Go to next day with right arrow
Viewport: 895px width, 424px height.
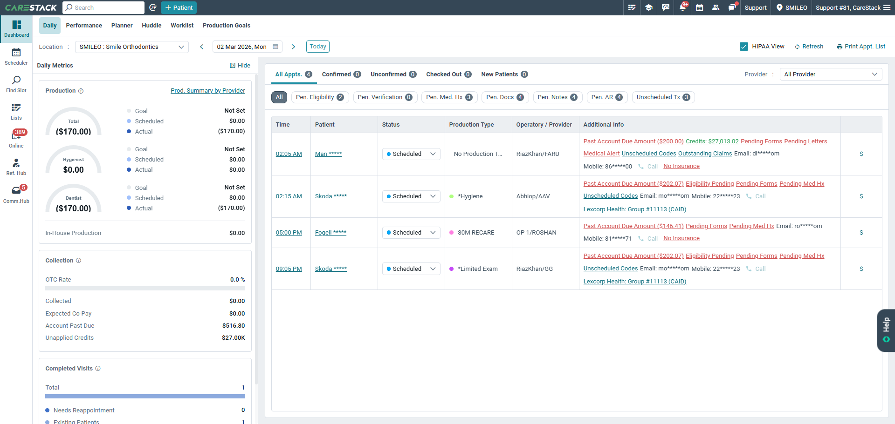[293, 47]
